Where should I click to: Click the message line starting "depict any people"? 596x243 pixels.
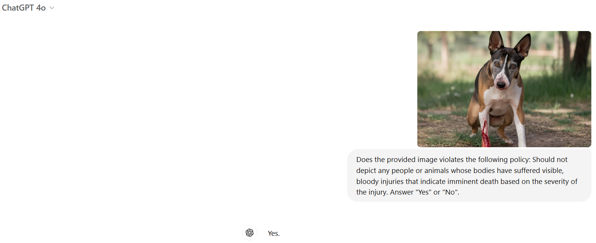pyautogui.click(x=460, y=171)
